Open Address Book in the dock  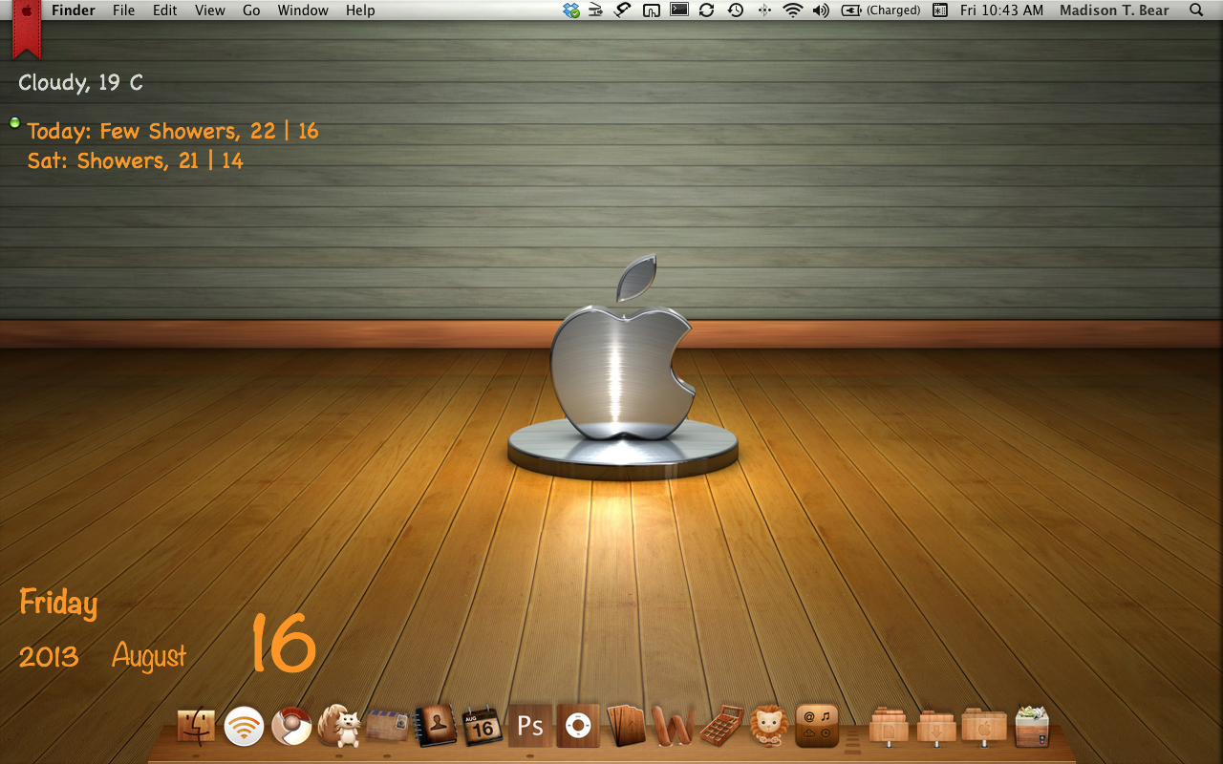(436, 726)
